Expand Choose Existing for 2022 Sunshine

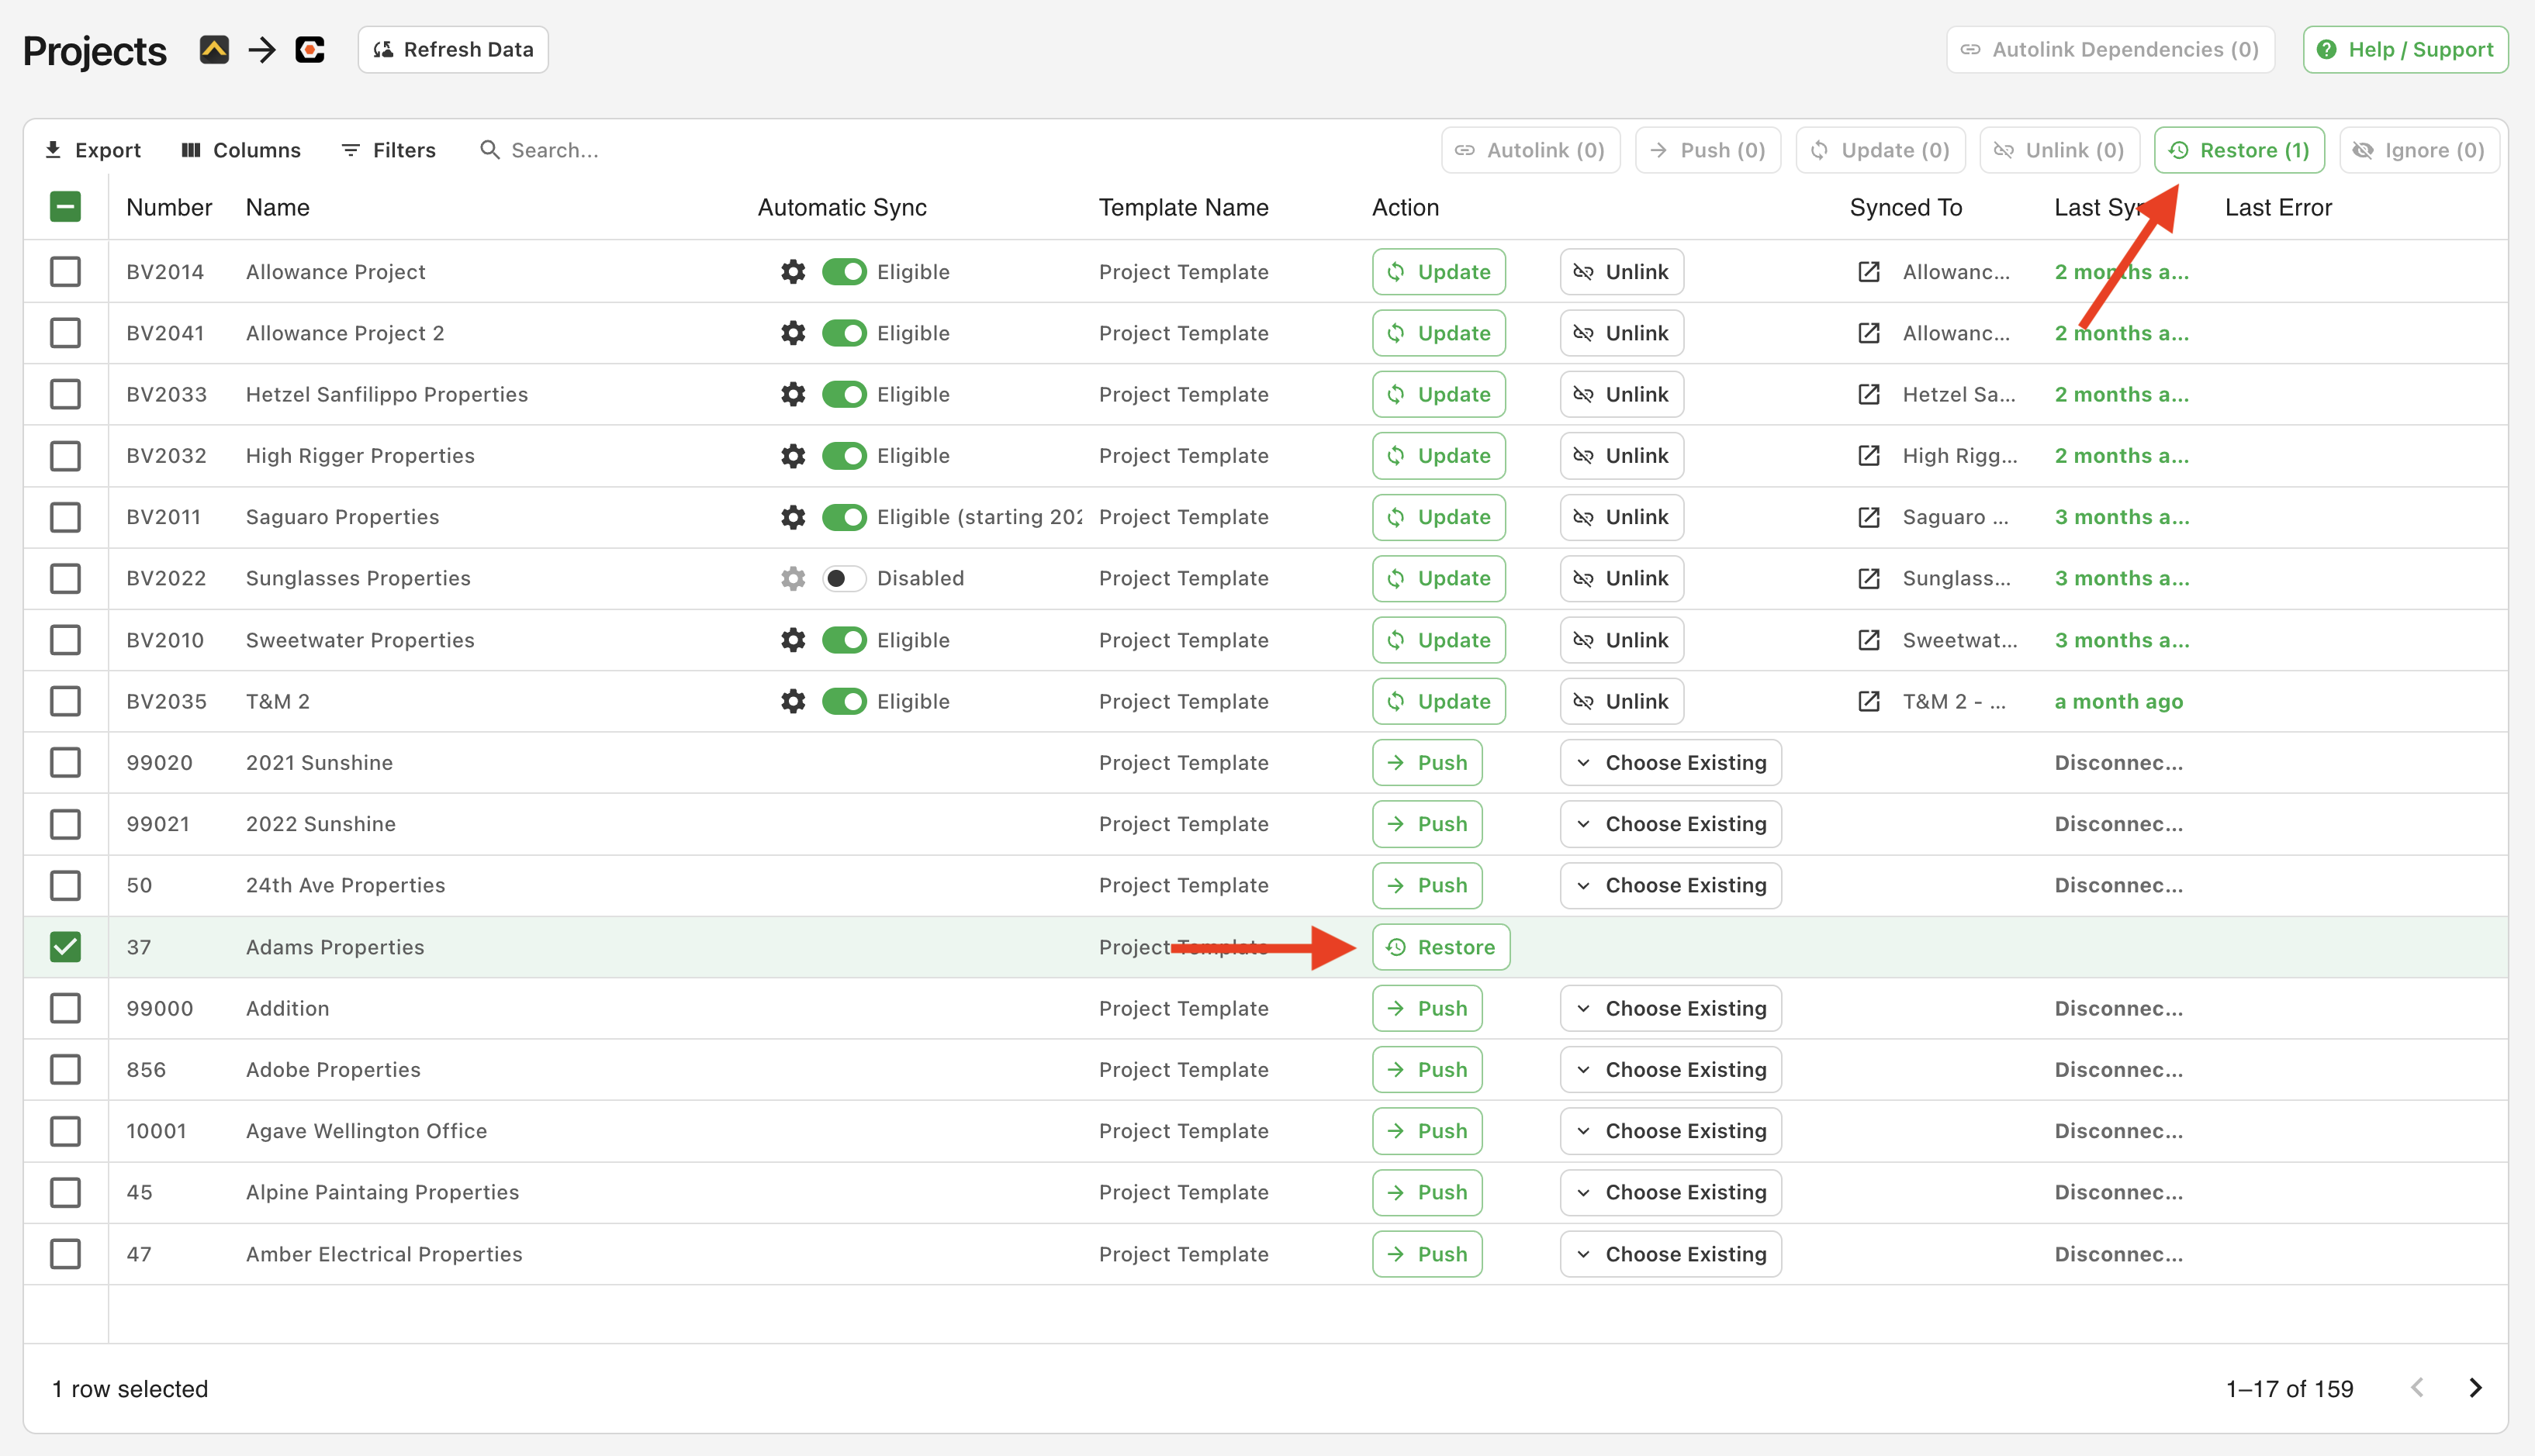click(x=1669, y=824)
